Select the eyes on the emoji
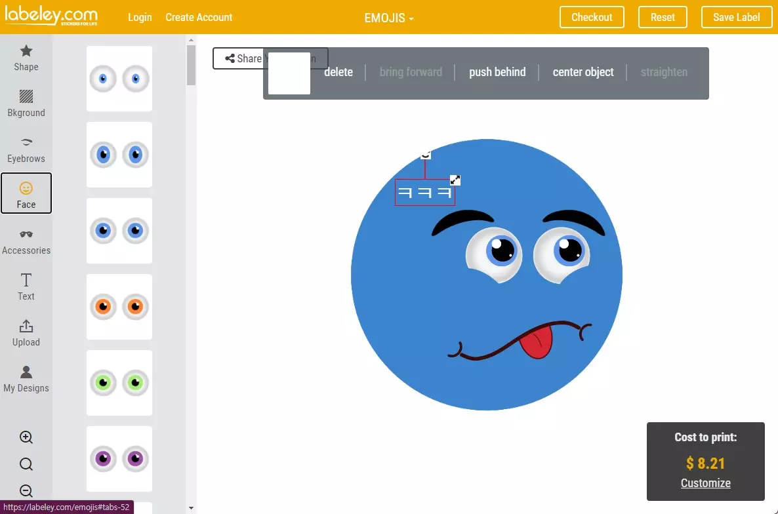778x514 pixels. pos(529,255)
